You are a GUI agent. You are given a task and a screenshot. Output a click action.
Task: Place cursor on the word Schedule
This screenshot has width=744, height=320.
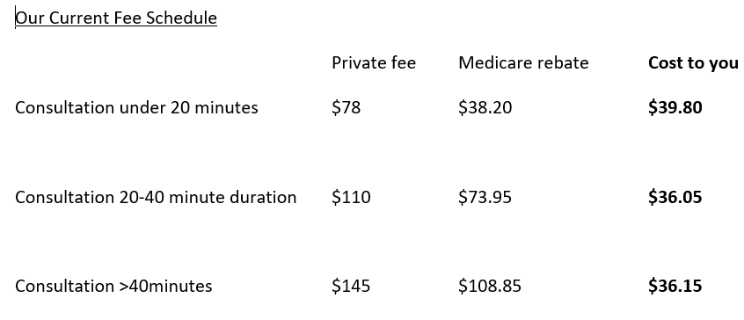pyautogui.click(x=181, y=18)
